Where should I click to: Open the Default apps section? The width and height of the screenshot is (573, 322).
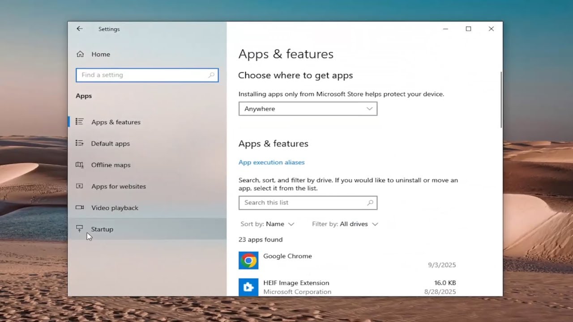click(x=147, y=144)
